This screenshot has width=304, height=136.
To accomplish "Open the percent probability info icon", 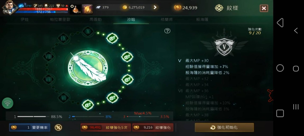I will (58, 128).
